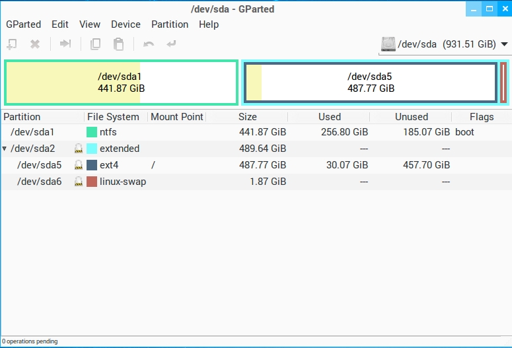Click the Copy partition toolbar icon
This screenshot has width=512, height=348.
click(95, 44)
